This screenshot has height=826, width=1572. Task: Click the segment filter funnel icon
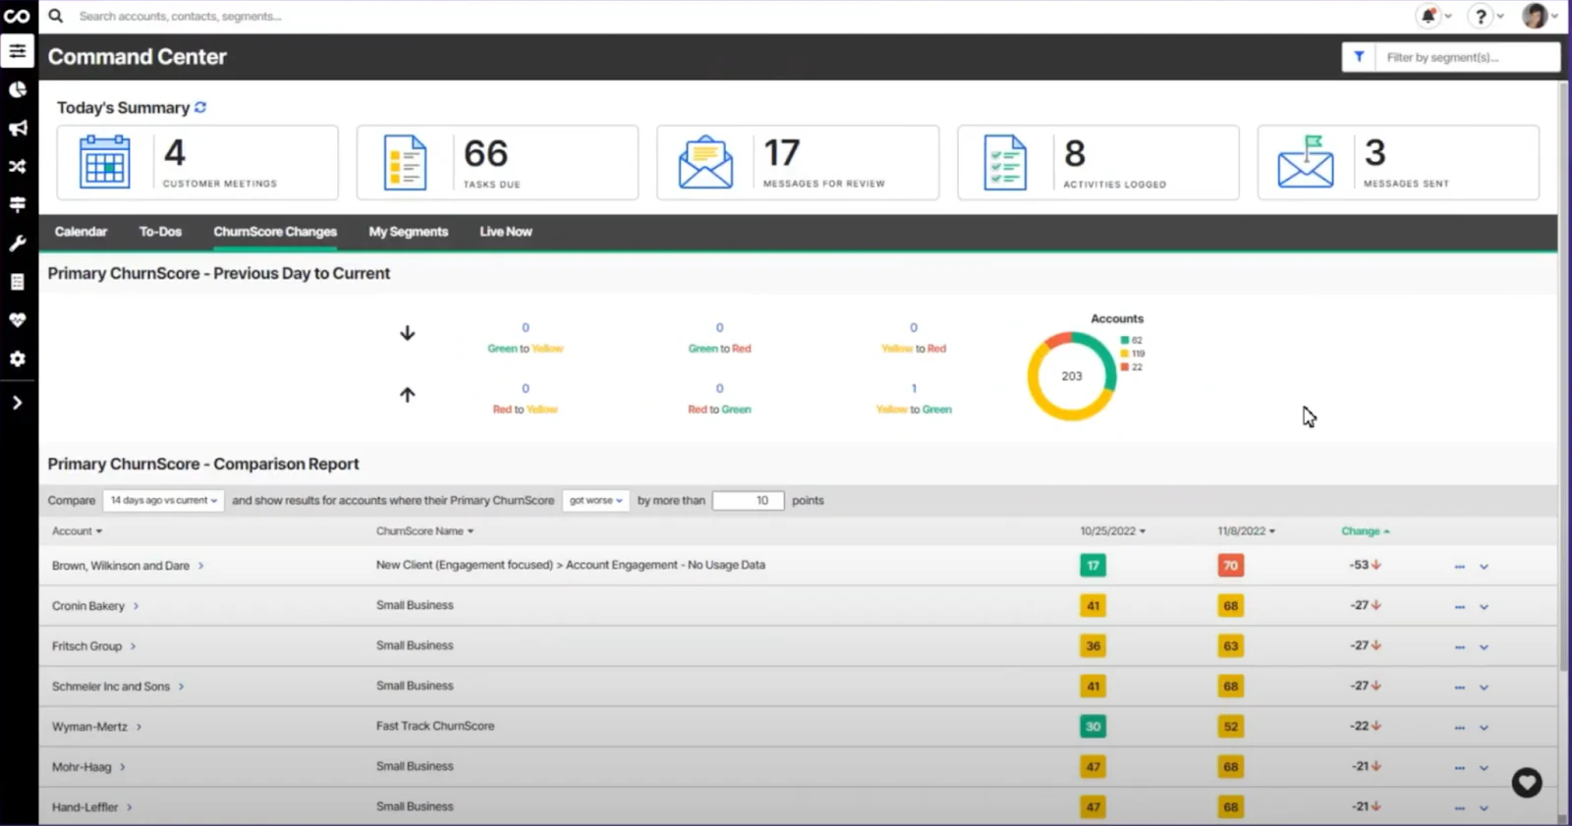click(1359, 57)
